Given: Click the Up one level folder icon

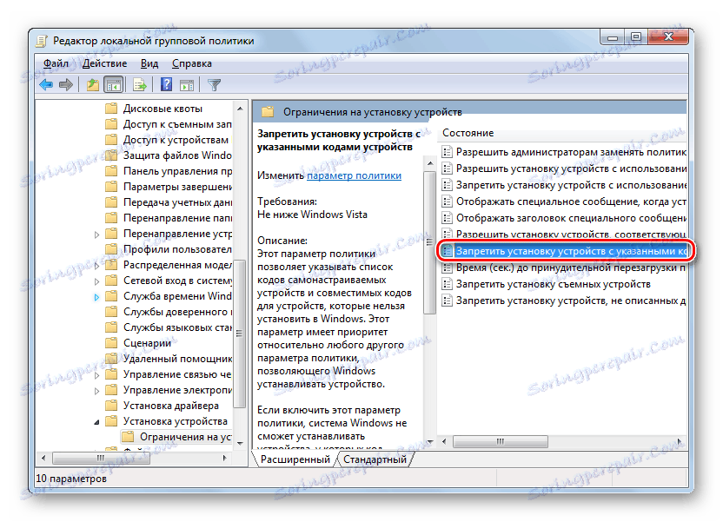Looking at the screenshot, I should coord(93,85).
